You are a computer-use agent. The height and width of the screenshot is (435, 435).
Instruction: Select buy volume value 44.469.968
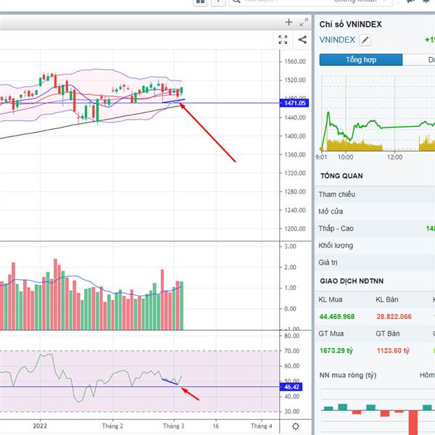tap(337, 317)
